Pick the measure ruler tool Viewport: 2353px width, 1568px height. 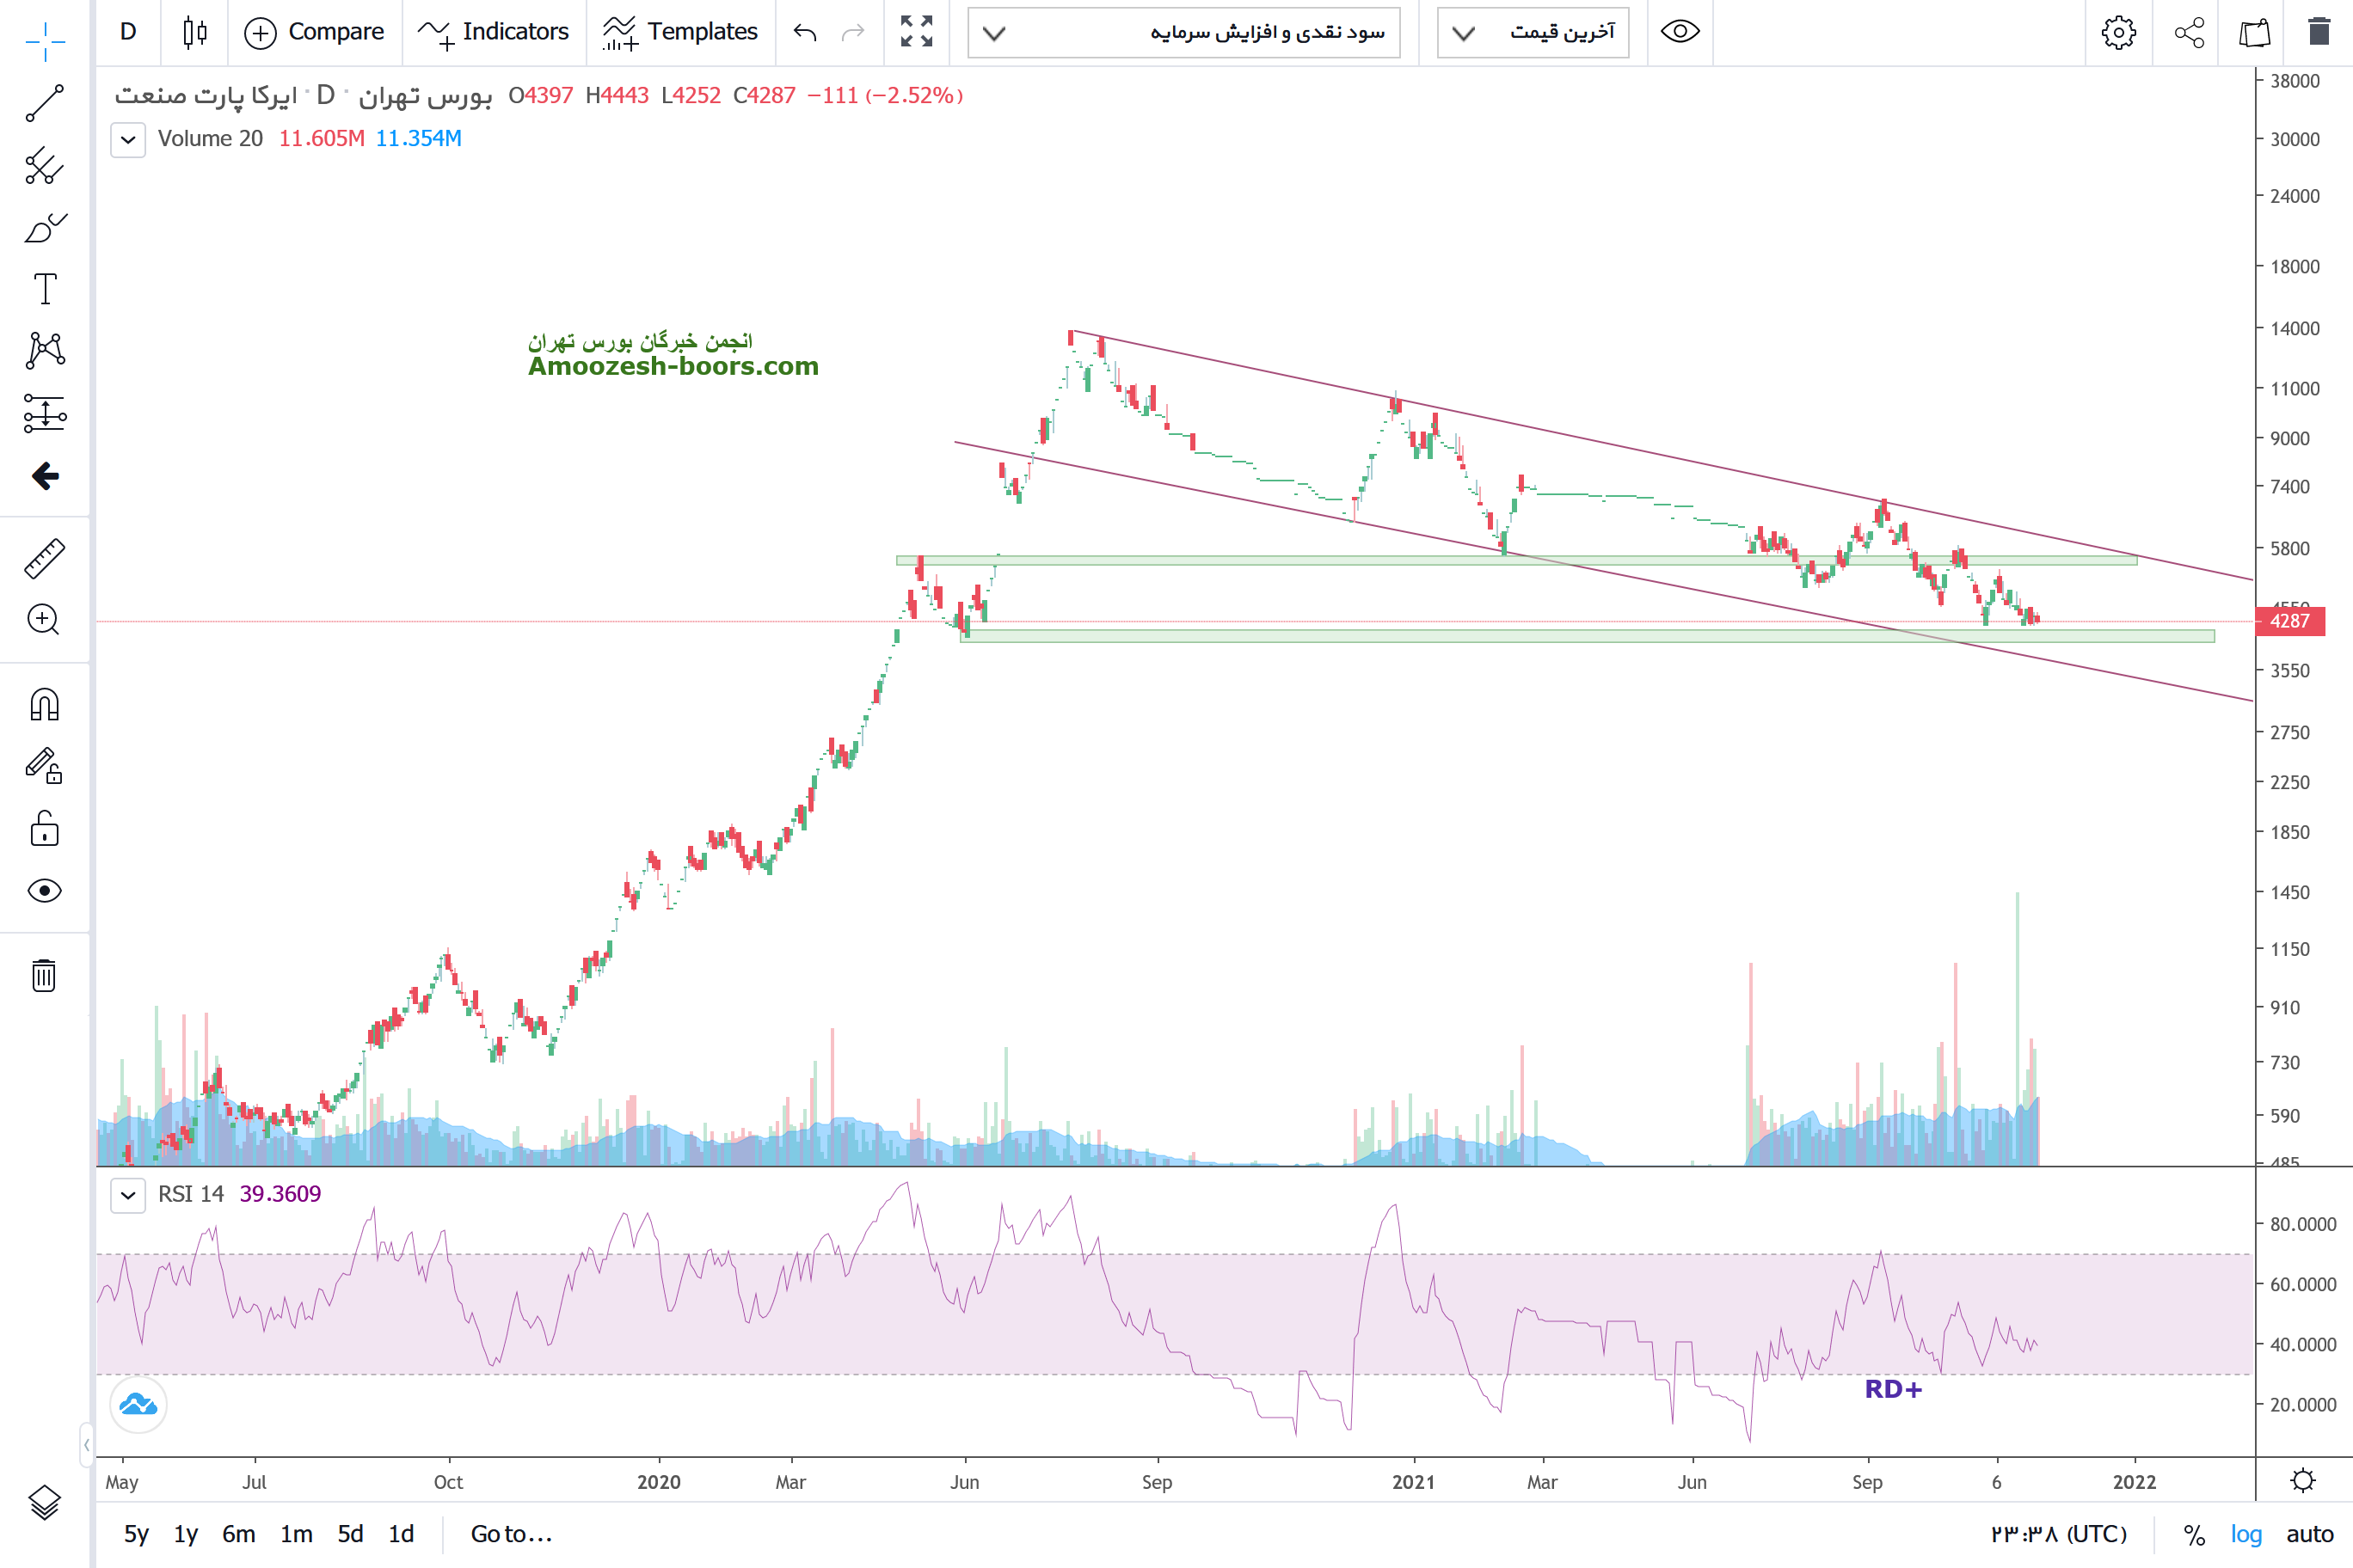tap(45, 559)
